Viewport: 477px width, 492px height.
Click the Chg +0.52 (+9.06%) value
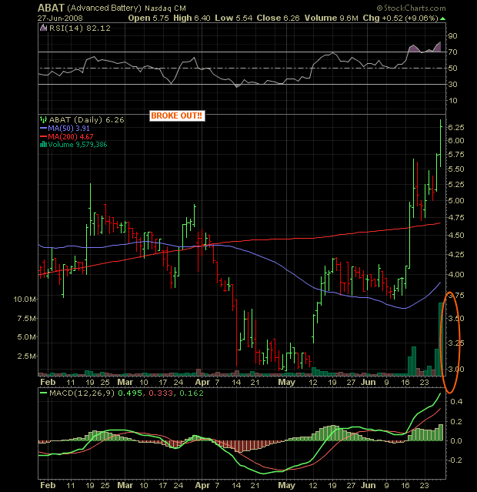(x=401, y=18)
